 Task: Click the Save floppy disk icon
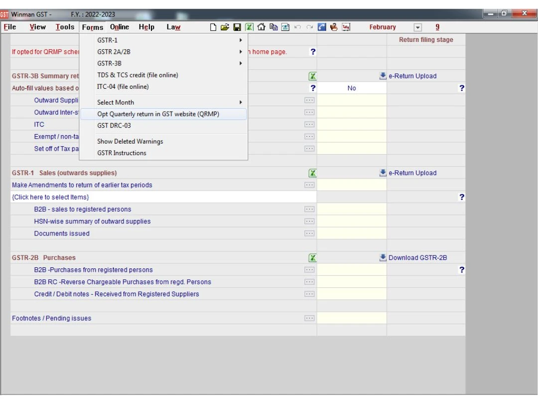237,27
